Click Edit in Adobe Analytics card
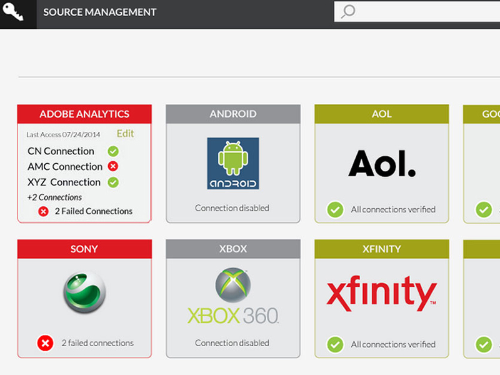Screen dimensions: 500x375 [126, 133]
